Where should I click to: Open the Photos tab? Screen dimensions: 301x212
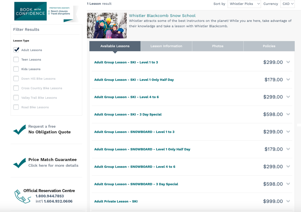tap(218, 46)
